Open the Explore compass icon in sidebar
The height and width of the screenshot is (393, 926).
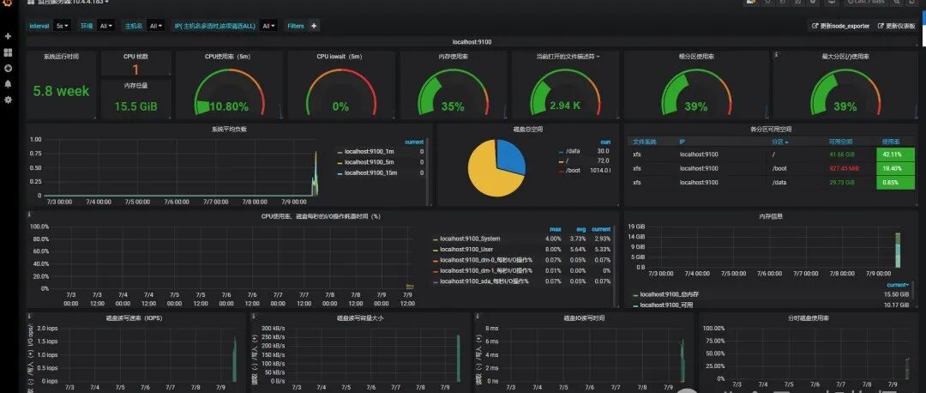point(9,68)
